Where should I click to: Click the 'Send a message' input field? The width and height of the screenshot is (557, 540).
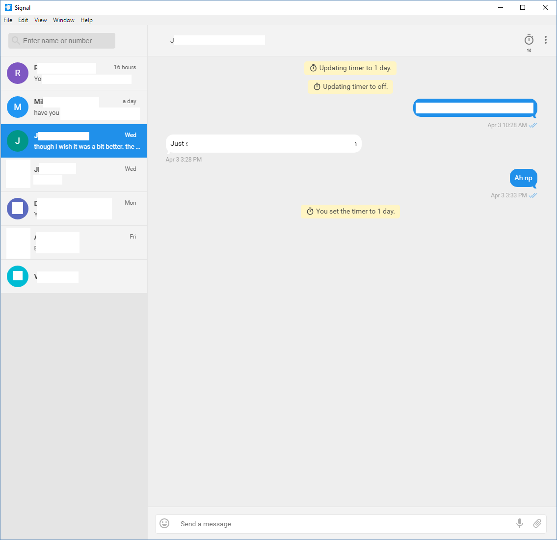[x=294, y=523]
